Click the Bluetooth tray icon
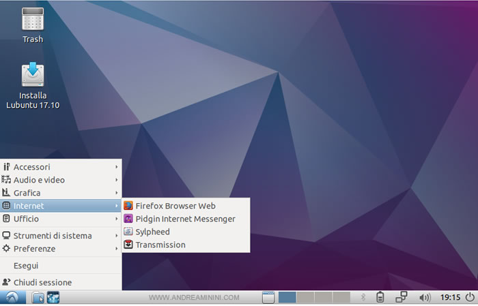This screenshot has height=306, width=478. tap(363, 297)
